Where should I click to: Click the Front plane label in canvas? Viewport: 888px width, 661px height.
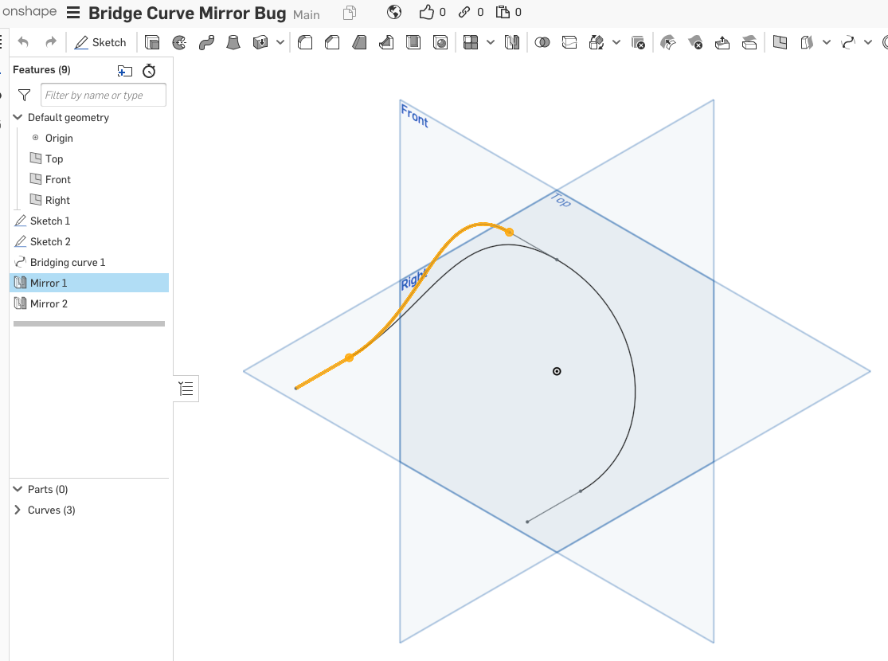pyautogui.click(x=415, y=115)
